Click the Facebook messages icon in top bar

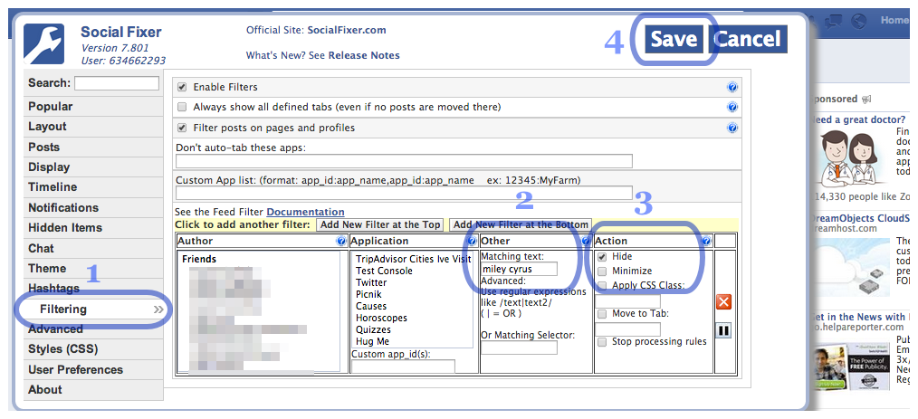[x=832, y=21]
